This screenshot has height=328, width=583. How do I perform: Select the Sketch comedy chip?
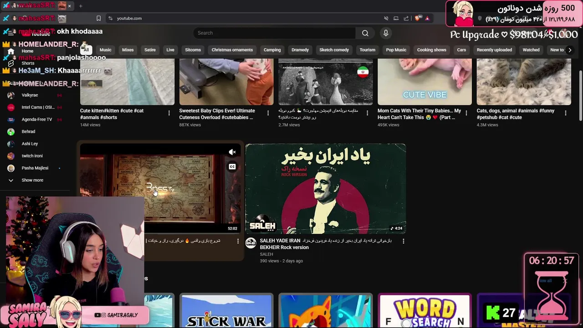(334, 50)
